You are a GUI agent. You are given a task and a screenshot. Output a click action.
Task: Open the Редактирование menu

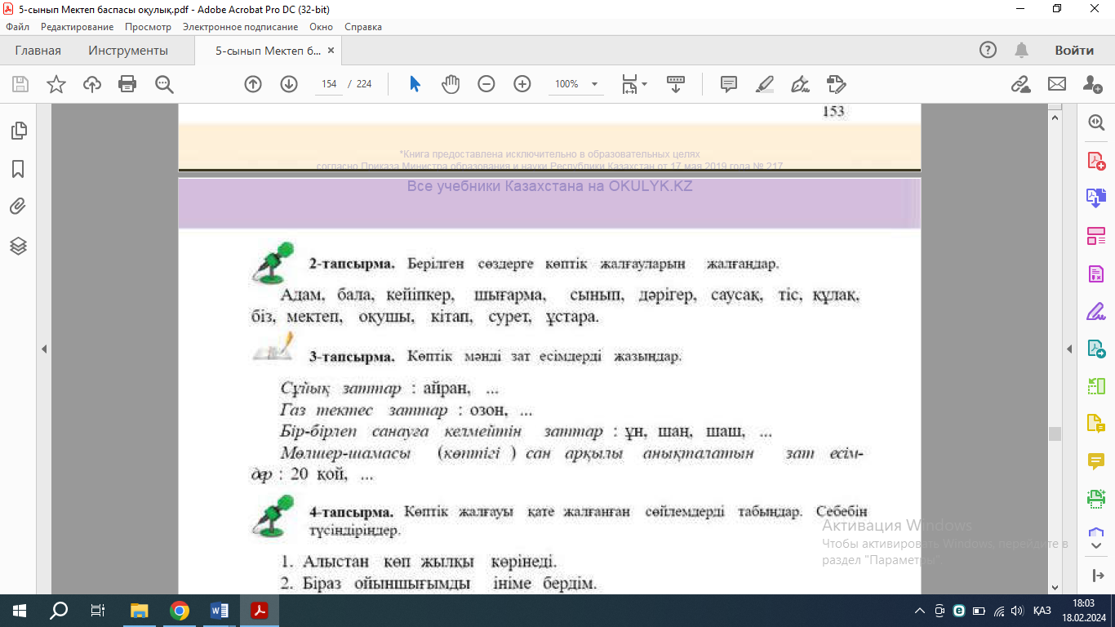pos(77,27)
